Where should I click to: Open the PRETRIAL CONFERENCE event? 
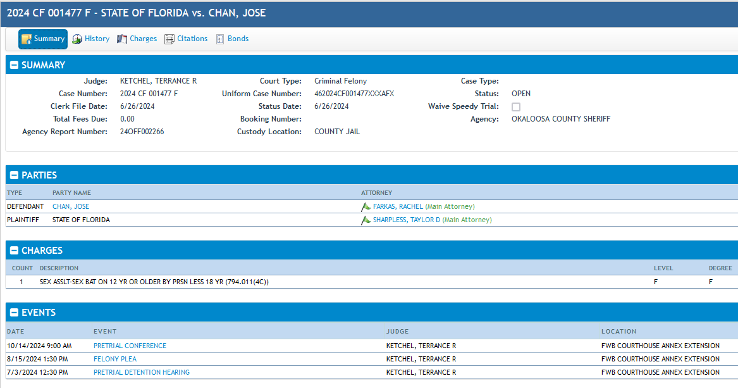pyautogui.click(x=130, y=346)
